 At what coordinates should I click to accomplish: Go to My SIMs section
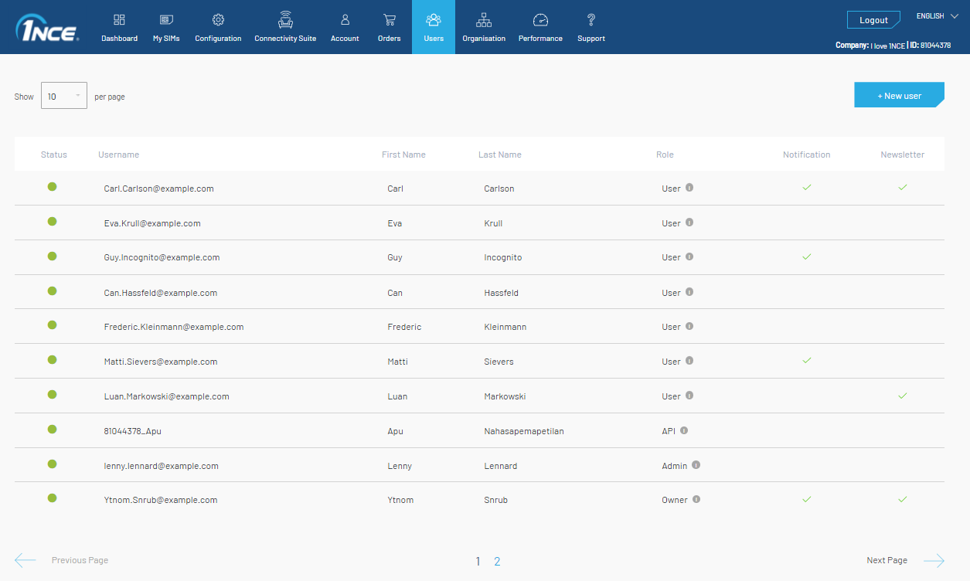166,21
